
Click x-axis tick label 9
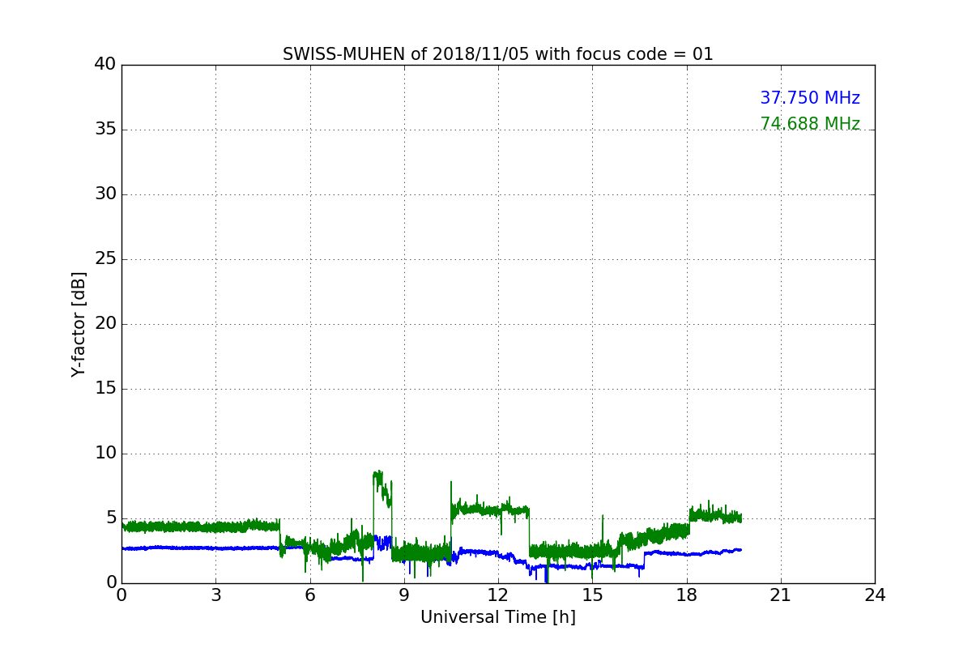[x=404, y=595]
